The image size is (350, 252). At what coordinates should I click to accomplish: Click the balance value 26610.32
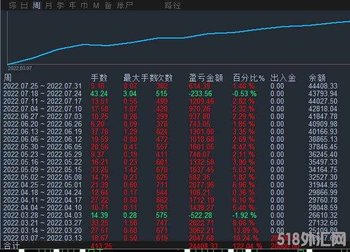tap(323, 215)
